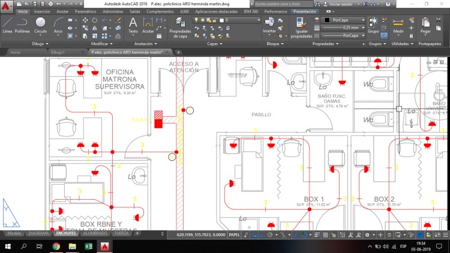Click the Scale tool icon
This screenshot has width=450, height=253.
pyautogui.click(x=95, y=36)
